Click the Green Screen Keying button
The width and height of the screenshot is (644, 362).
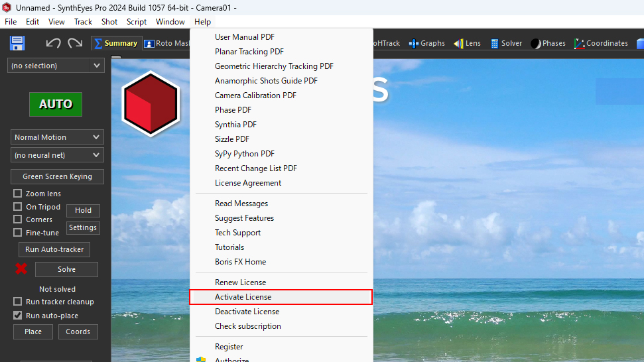tap(57, 176)
